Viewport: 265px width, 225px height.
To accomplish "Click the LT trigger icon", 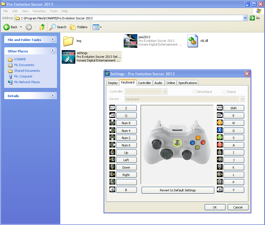I will (x=112, y=108).
